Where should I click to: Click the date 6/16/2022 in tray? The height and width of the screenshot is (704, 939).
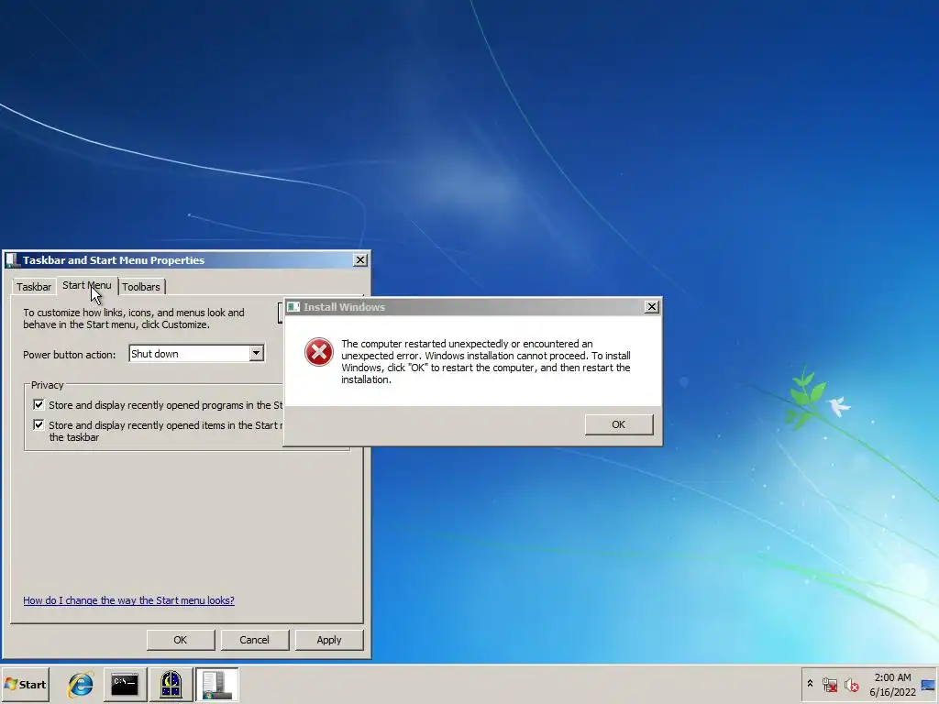coord(892,692)
